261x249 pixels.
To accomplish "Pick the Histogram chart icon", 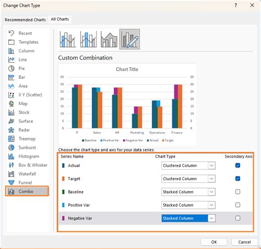I will point(11,156).
